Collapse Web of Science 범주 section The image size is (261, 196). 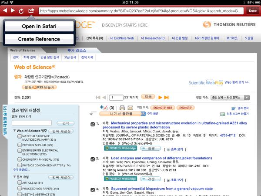coord(14,131)
